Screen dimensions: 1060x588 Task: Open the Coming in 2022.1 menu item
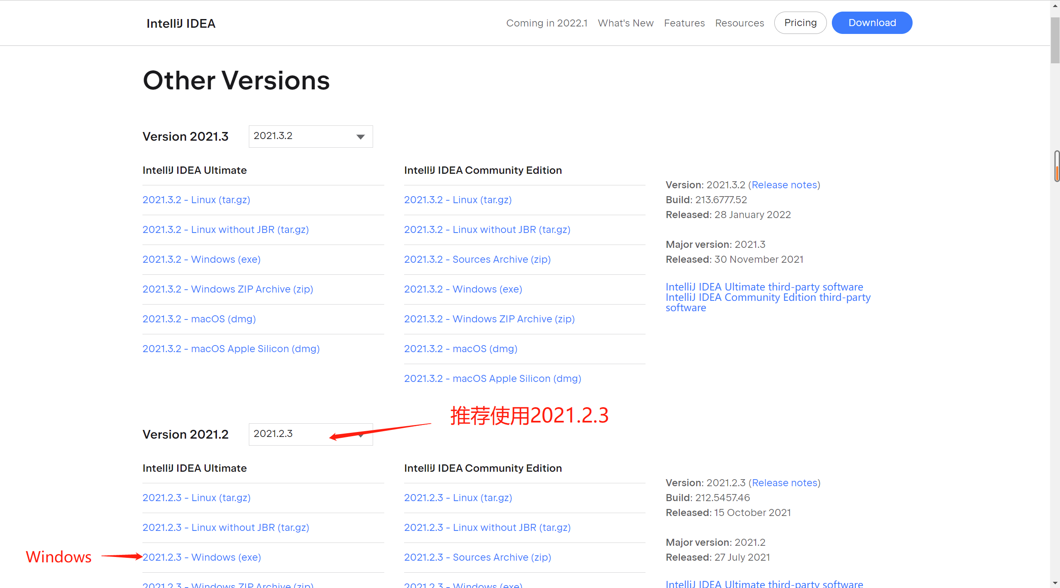pos(547,23)
